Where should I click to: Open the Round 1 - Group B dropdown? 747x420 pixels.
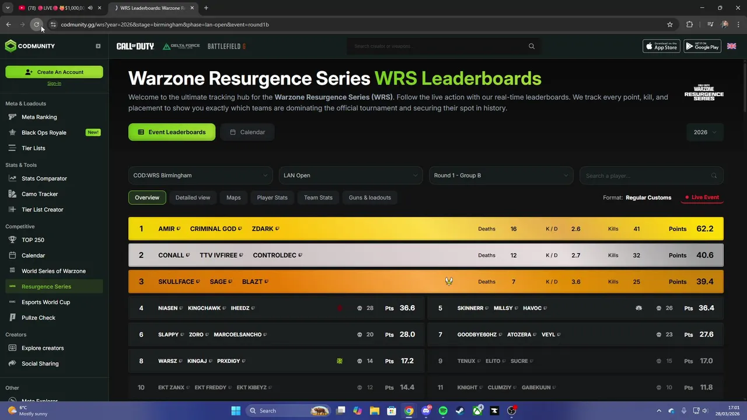501,176
